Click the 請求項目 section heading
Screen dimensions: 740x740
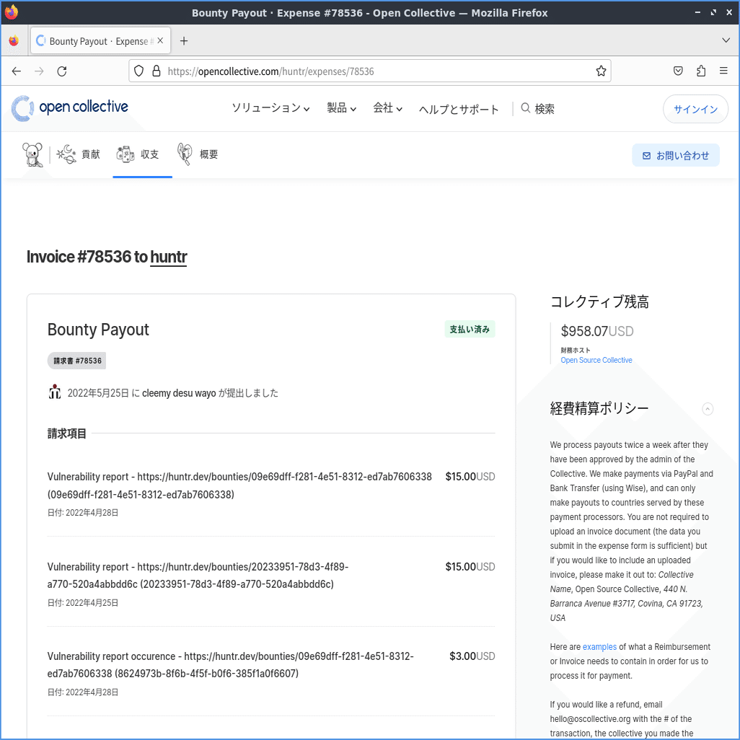click(66, 433)
